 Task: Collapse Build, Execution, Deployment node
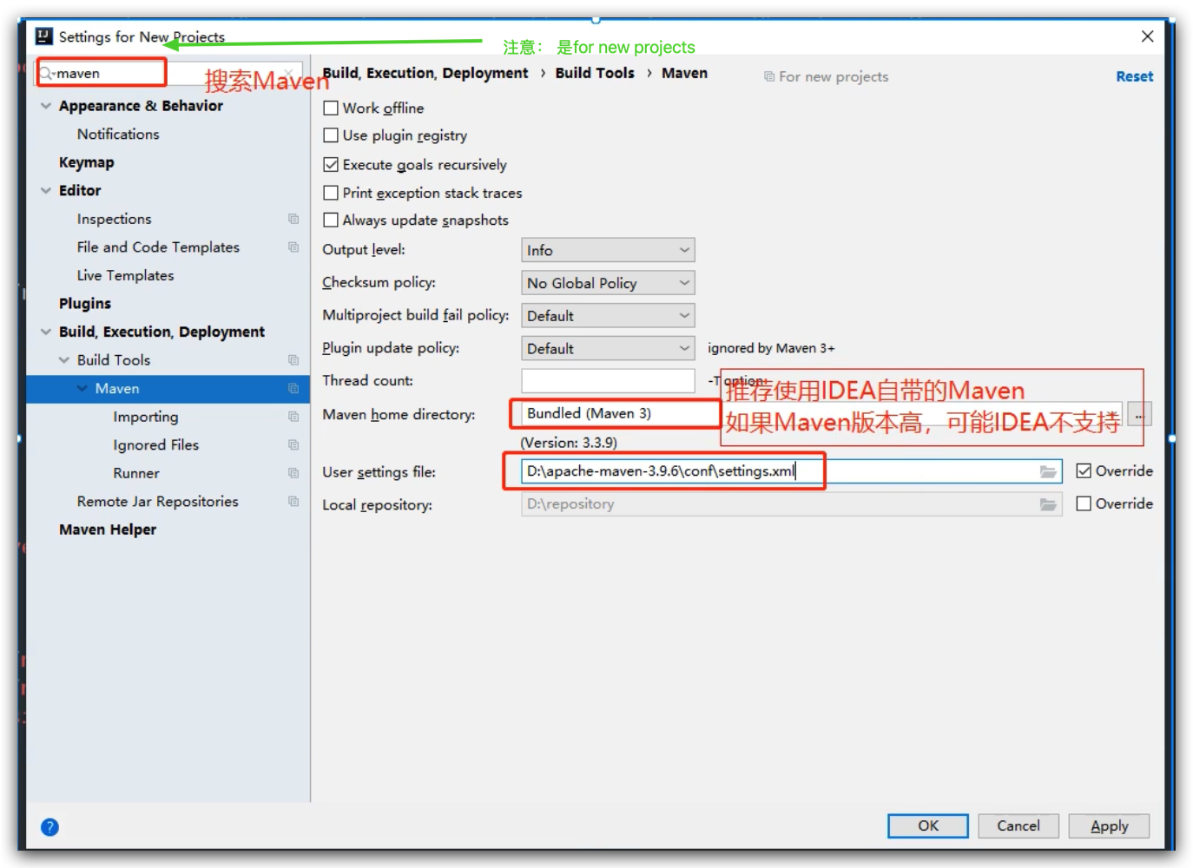coord(46,332)
